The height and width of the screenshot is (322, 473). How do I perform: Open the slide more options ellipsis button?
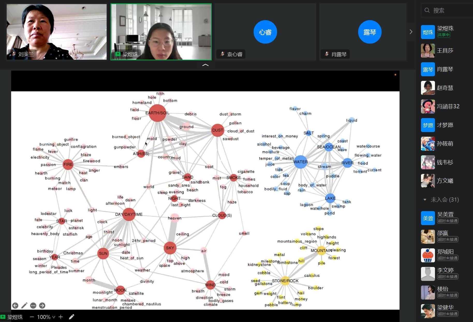(33, 306)
